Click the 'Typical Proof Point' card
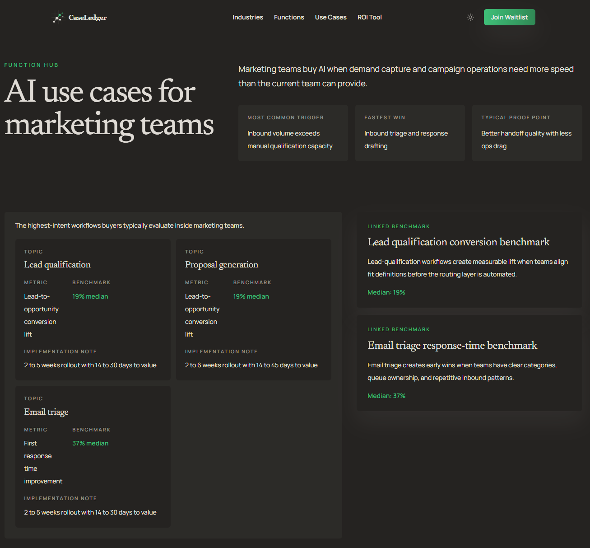 (x=527, y=133)
